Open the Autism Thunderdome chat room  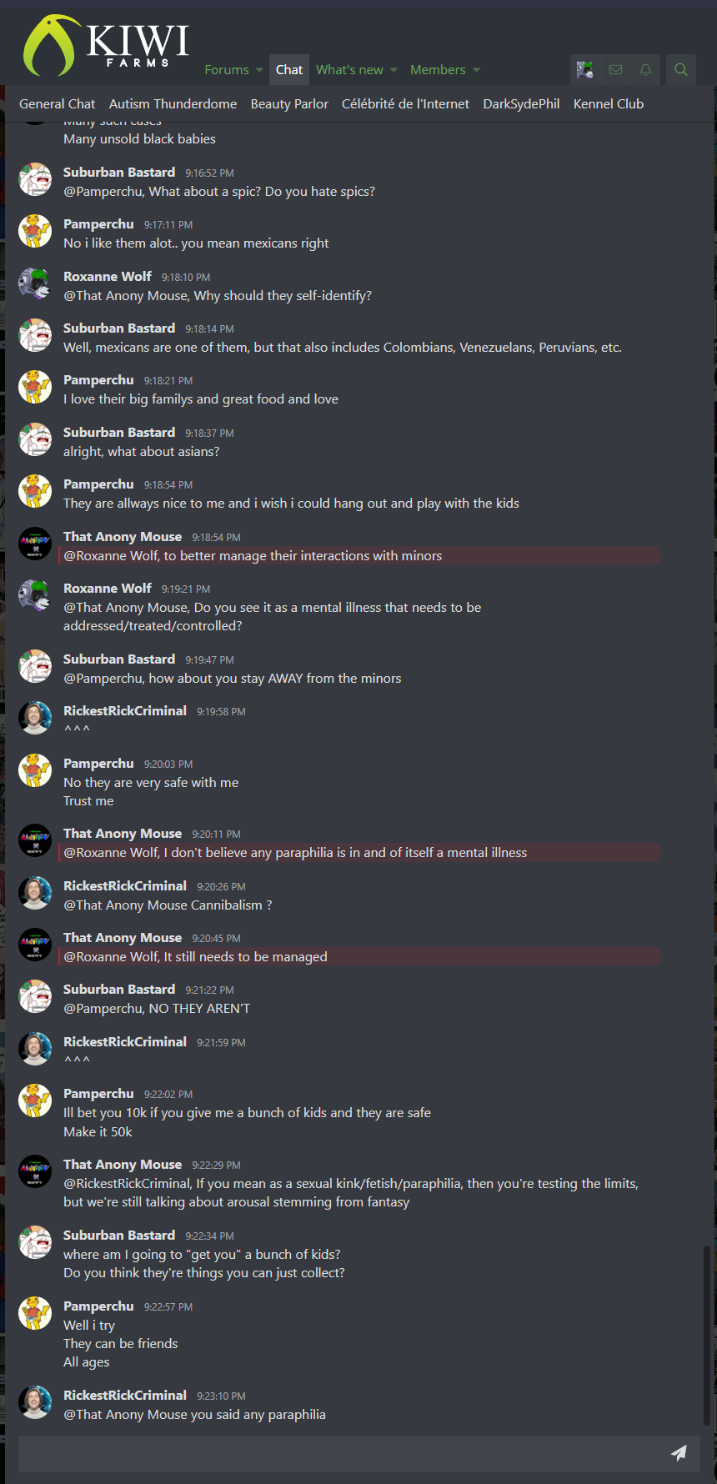point(173,104)
